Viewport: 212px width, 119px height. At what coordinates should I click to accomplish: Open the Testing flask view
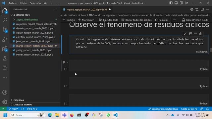tap(5, 58)
